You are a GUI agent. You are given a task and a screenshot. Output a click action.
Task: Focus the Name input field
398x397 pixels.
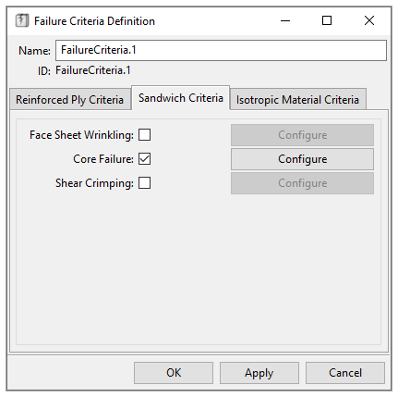[x=221, y=50]
